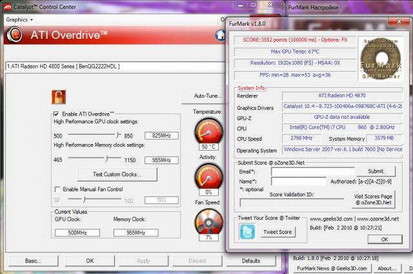Click the About button in FurMark settings
Screen dimensions: 413x274
[x=387, y=268]
